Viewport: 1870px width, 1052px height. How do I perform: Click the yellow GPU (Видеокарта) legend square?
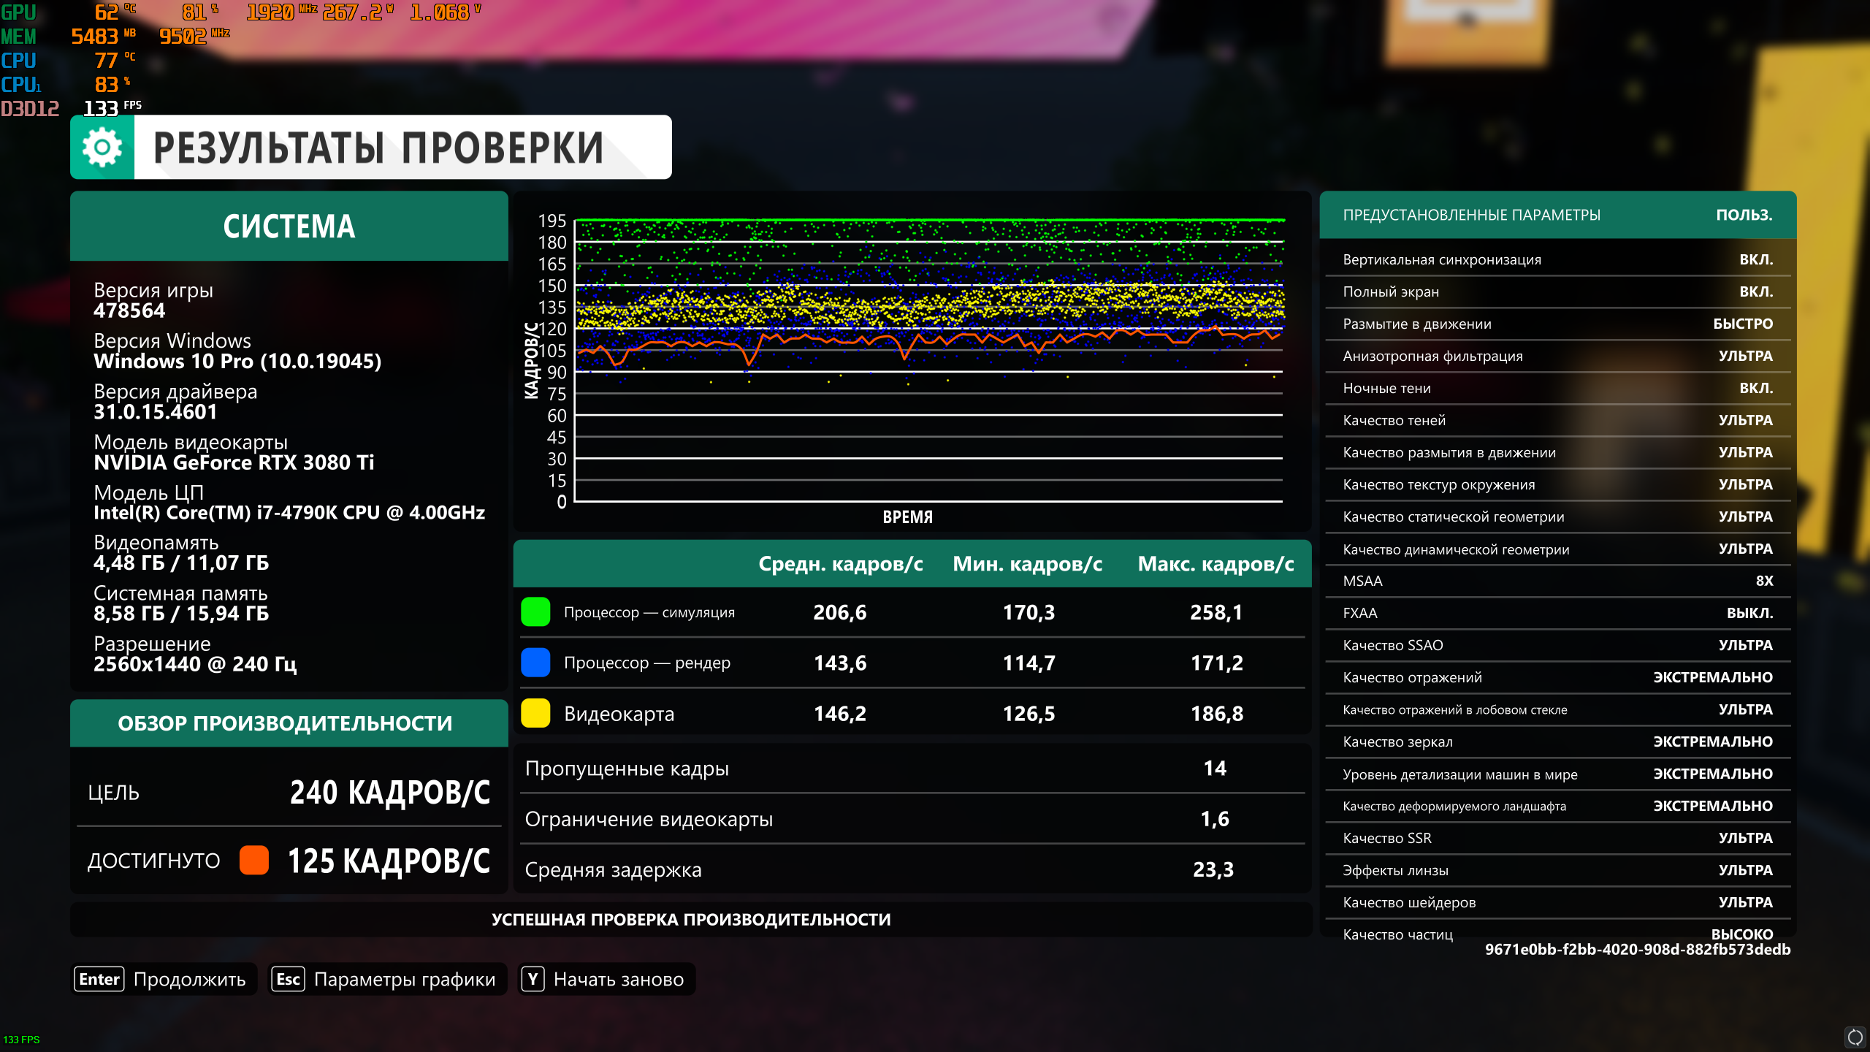[x=535, y=713]
